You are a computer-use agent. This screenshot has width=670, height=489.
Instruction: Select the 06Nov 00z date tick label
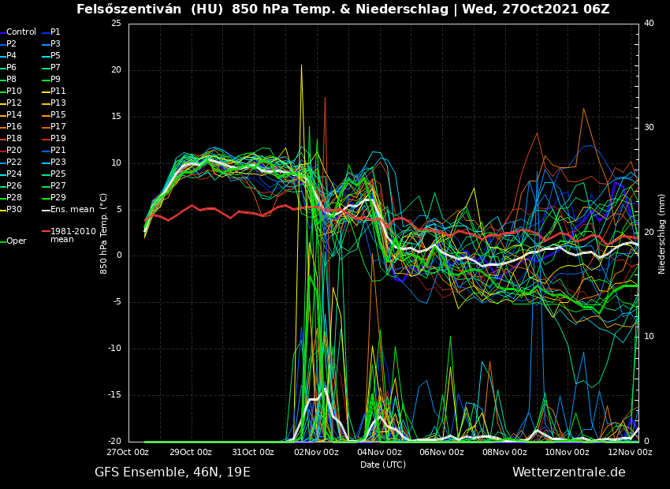click(x=441, y=453)
